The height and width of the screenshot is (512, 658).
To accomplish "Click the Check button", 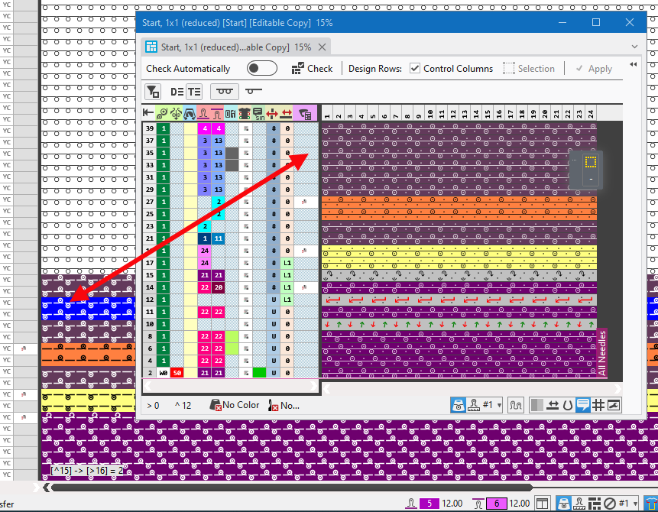I will tap(312, 69).
